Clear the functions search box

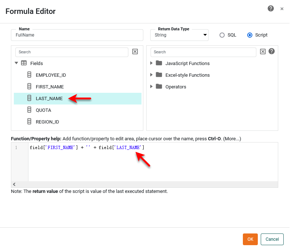[263, 52]
